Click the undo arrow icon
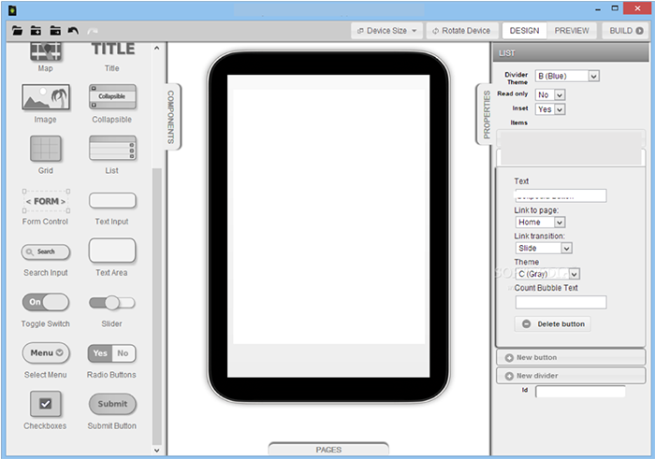The width and height of the screenshot is (655, 459). coord(73,31)
